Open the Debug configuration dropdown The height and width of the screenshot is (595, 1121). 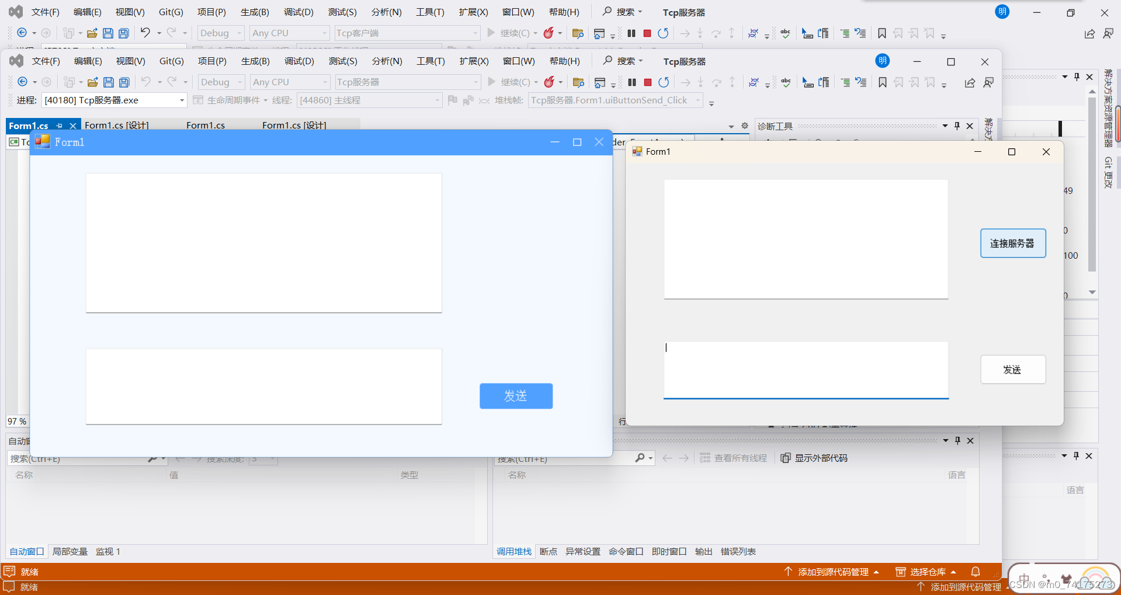pyautogui.click(x=221, y=82)
